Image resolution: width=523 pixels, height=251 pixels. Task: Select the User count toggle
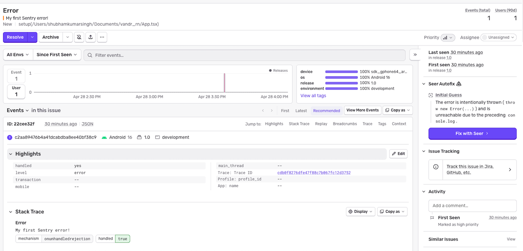pos(16,91)
